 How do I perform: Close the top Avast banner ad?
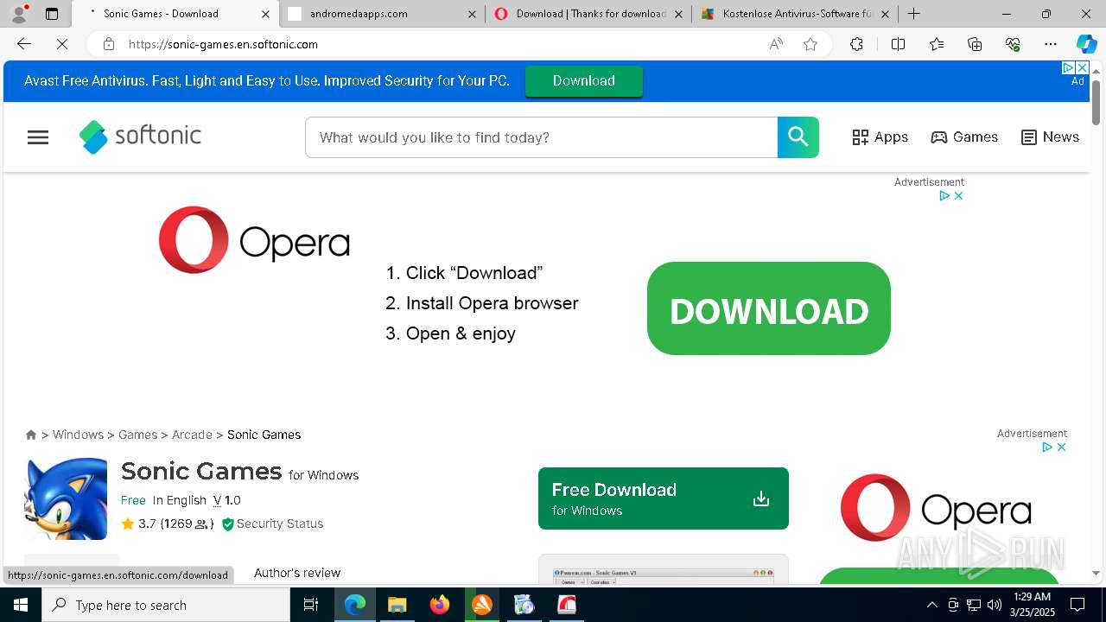(x=1082, y=67)
